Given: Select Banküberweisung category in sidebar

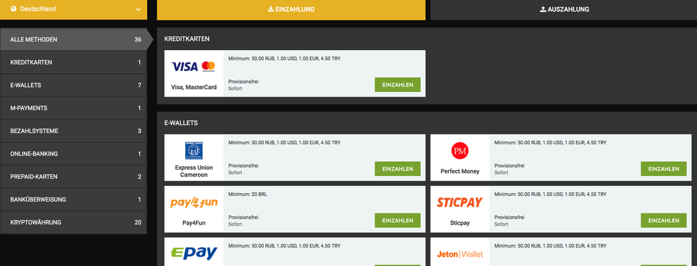Looking at the screenshot, I should point(74,200).
